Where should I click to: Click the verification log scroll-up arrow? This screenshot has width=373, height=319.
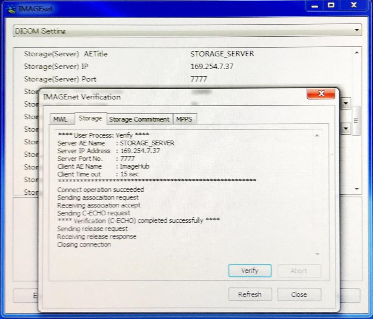click(x=317, y=136)
